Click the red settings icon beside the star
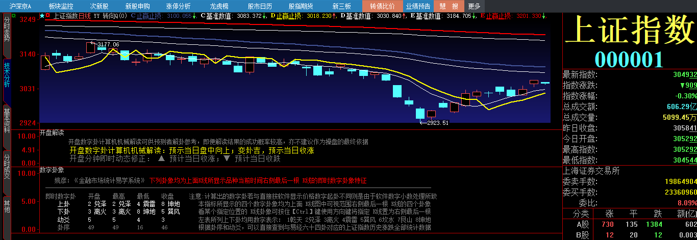Screen dimensions: 697x240 point(48,16)
